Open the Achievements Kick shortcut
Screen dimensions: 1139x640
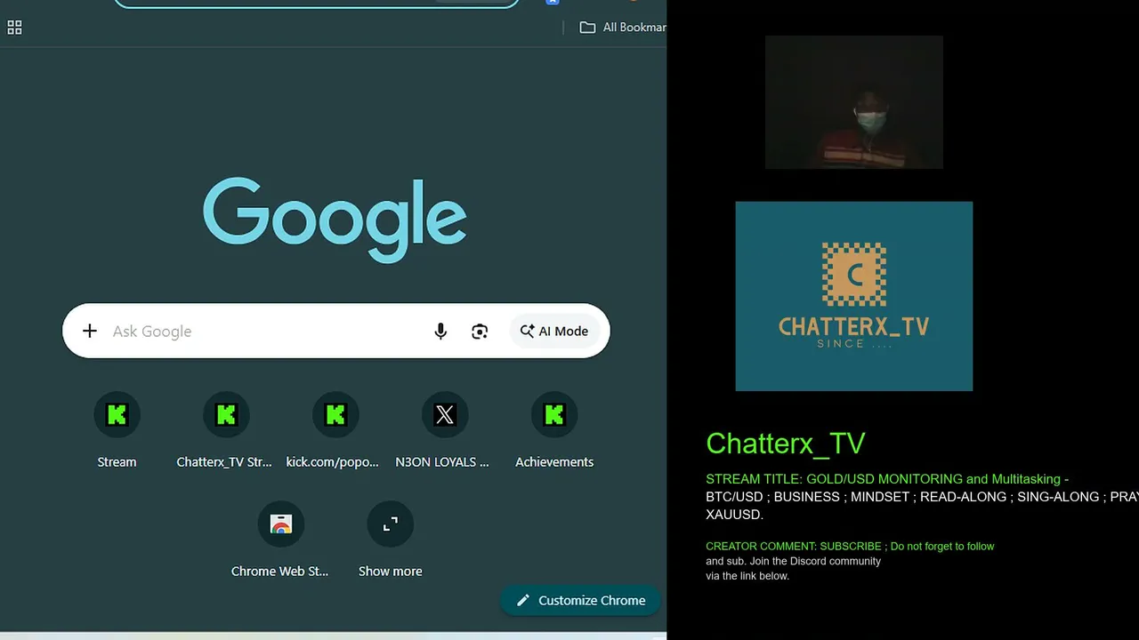pos(553,431)
